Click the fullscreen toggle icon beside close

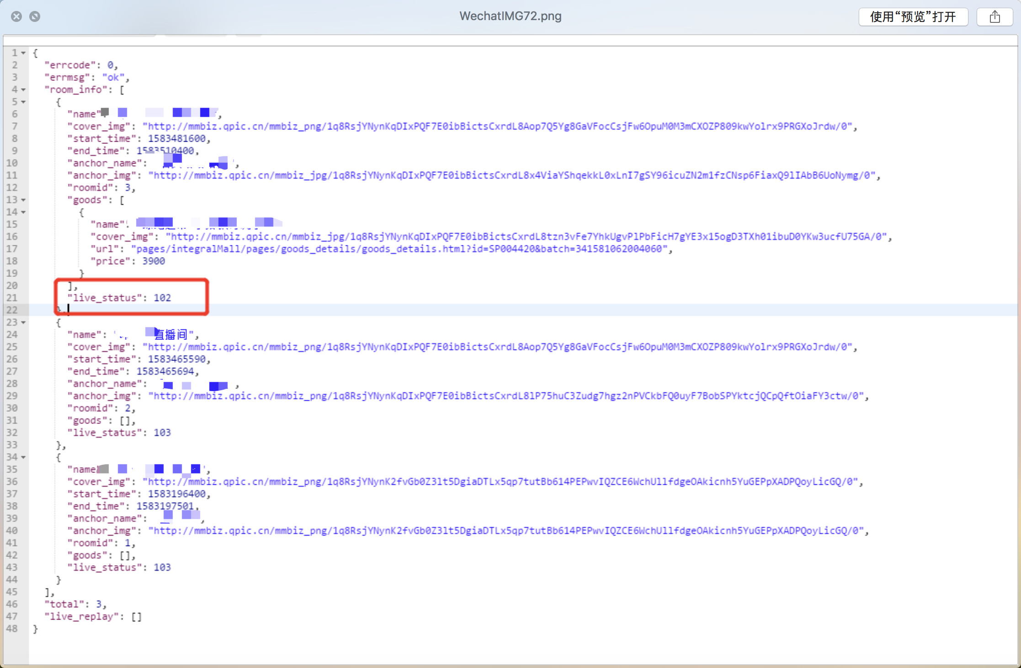coord(35,16)
